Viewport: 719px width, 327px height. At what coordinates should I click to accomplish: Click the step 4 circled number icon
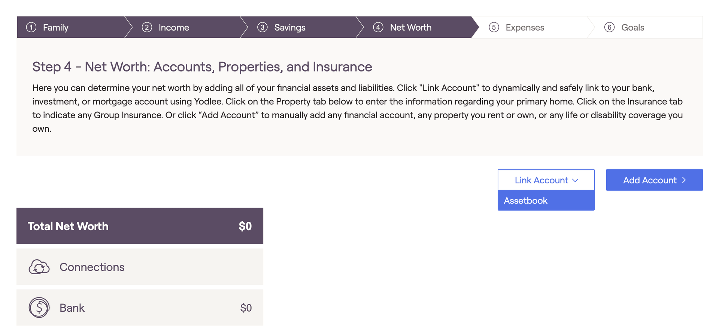point(378,27)
